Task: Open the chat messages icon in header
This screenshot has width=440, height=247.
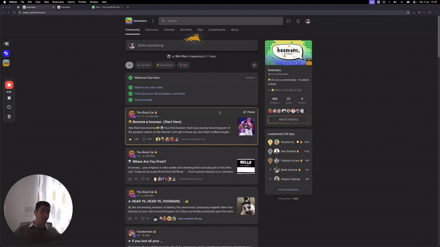Action: point(288,21)
